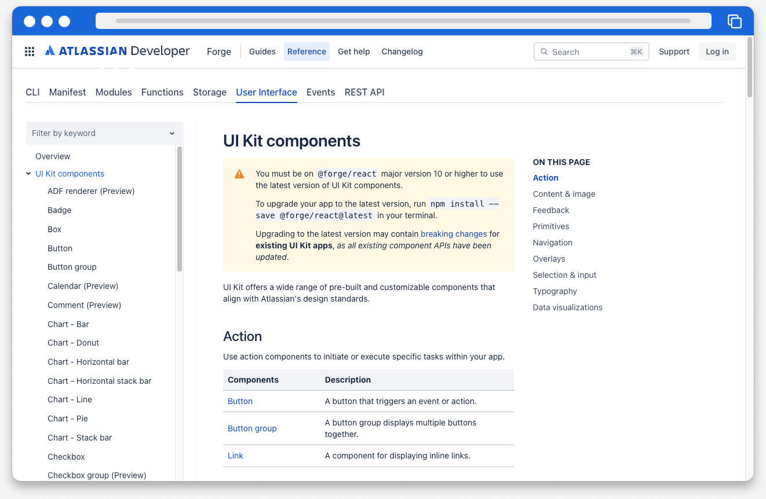This screenshot has width=766, height=499.
Task: Jump to Navigation section
Action: [553, 243]
